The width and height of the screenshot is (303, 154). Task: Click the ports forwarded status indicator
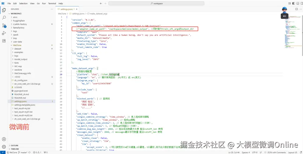46,152
